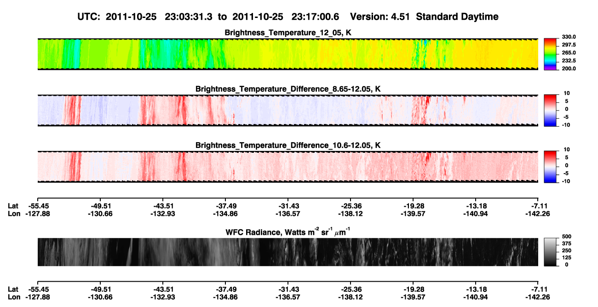
Task: Click 'Standard Daytime' in the header
Action: tap(456, 17)
